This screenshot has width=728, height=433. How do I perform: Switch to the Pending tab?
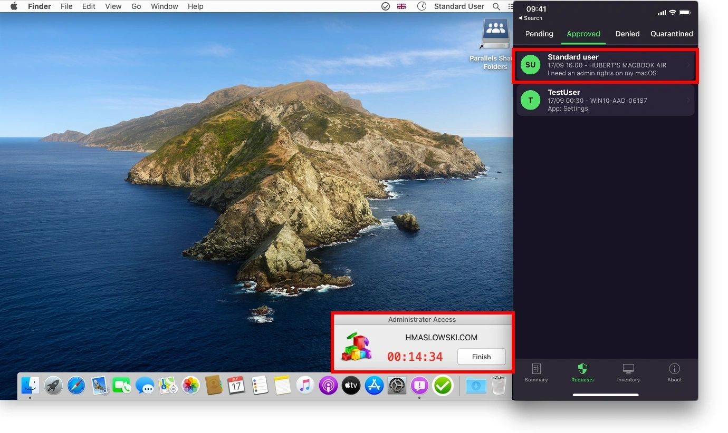(539, 34)
